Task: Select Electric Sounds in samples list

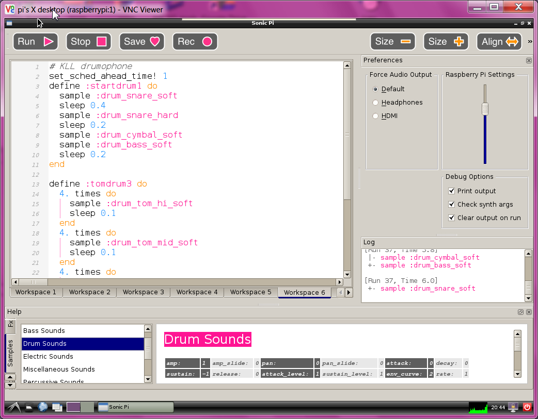Action: point(48,357)
